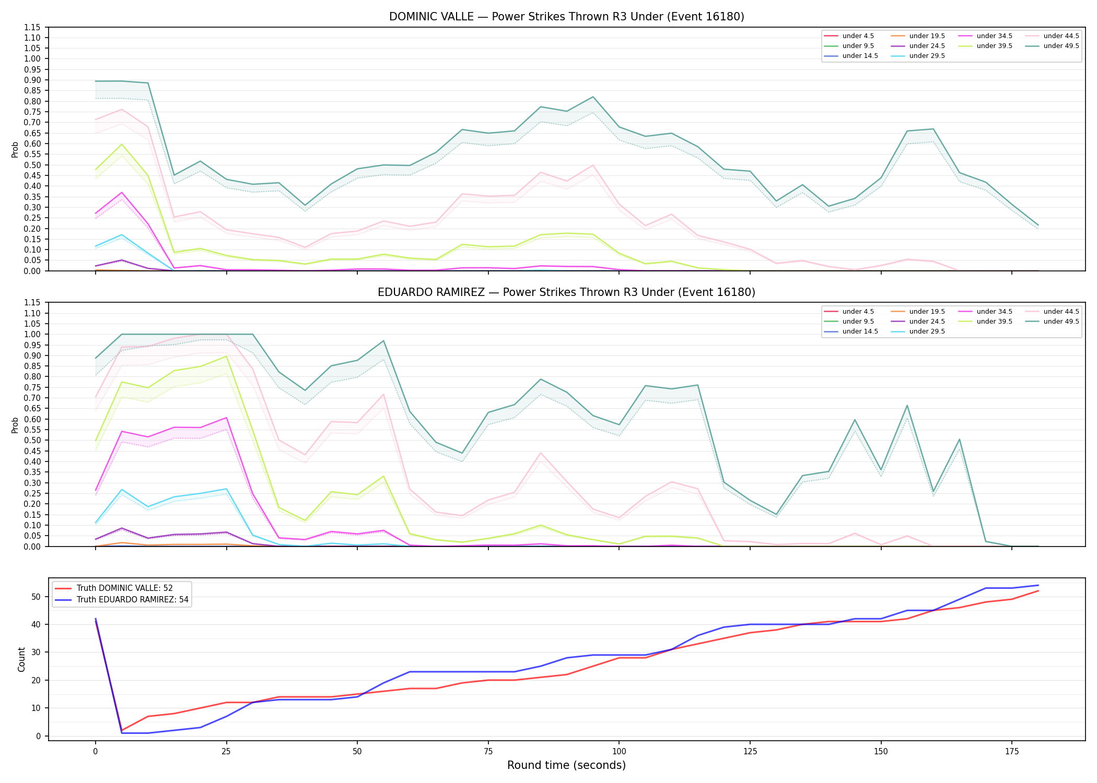This screenshot has width=1097, height=783.
Task: Click the 0.50 tick on Dominic Valle chart
Action: (33, 165)
